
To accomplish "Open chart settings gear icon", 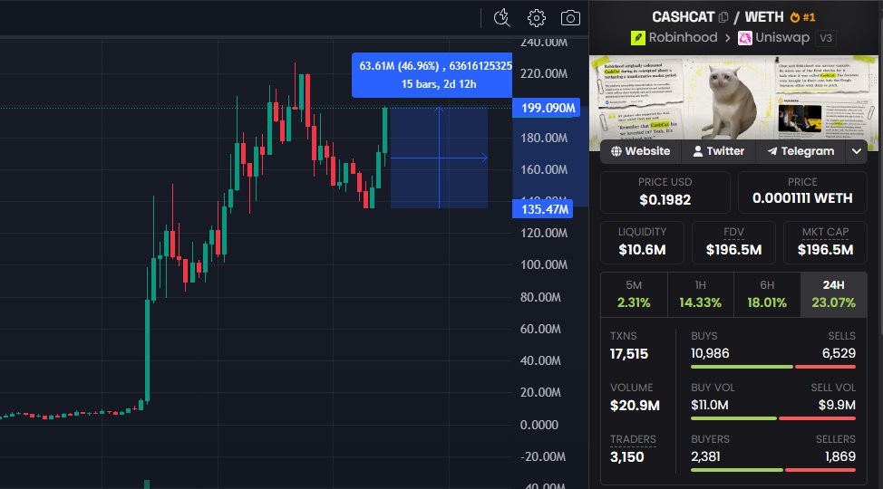I will (x=536, y=18).
